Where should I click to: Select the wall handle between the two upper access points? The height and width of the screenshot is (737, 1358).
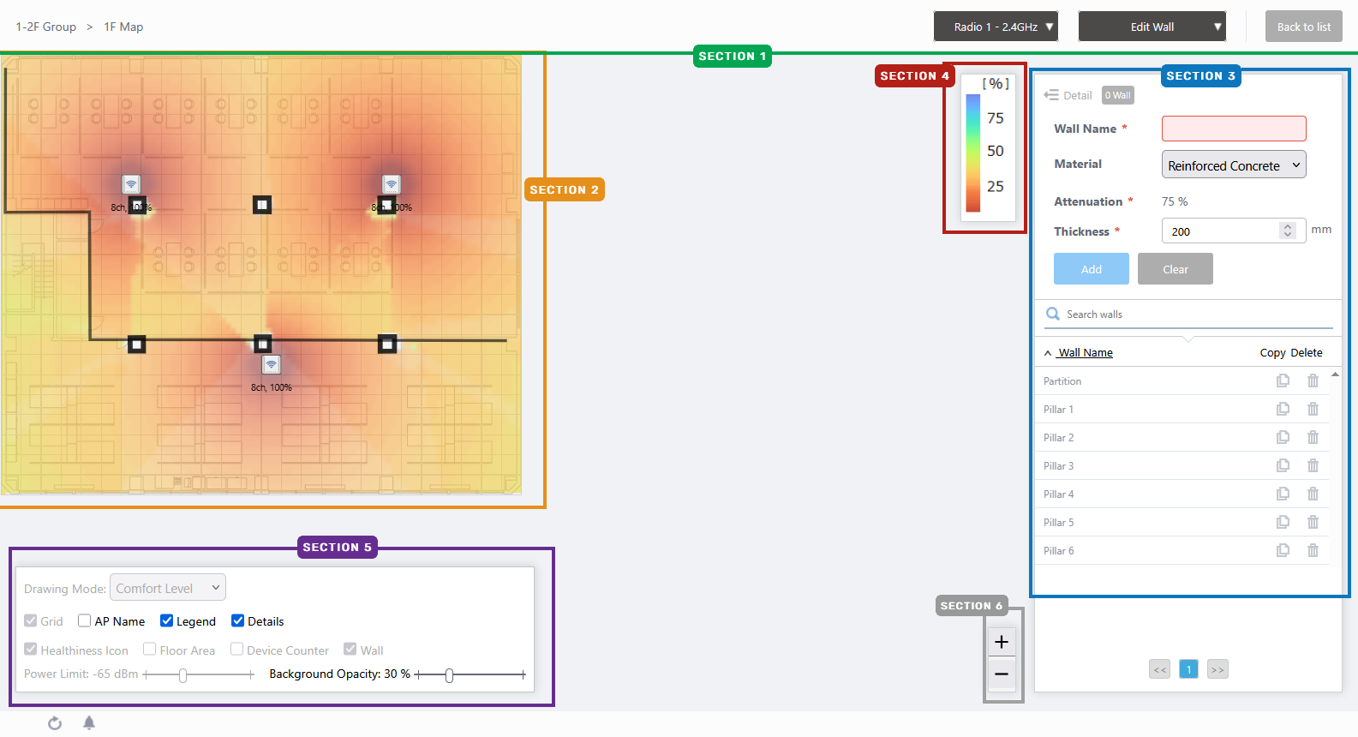[262, 205]
